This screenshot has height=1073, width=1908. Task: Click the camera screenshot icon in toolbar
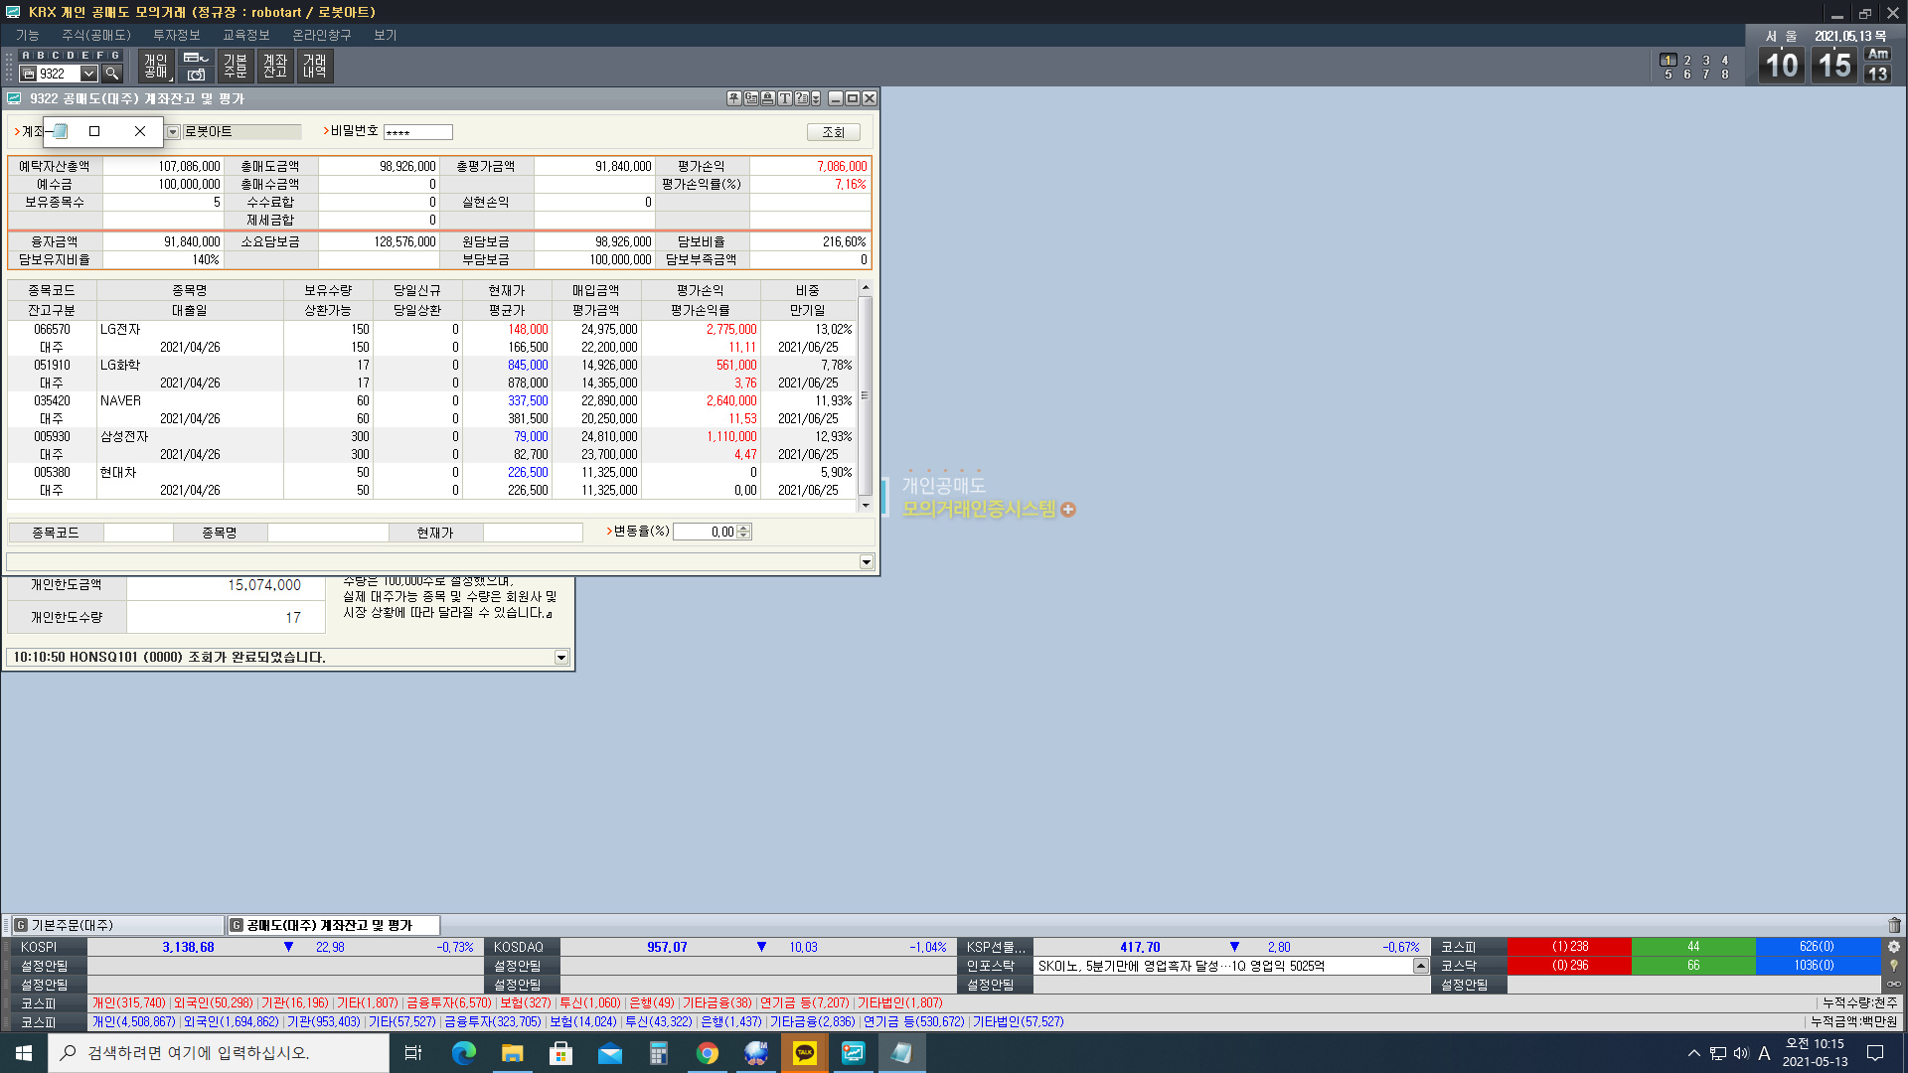[196, 75]
